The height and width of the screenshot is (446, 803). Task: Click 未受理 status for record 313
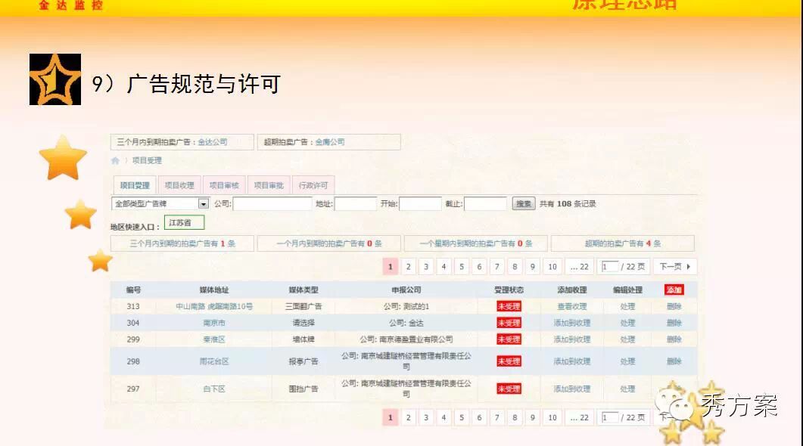(509, 306)
